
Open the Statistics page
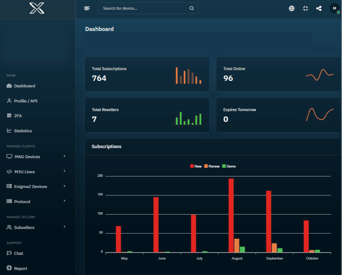click(23, 131)
